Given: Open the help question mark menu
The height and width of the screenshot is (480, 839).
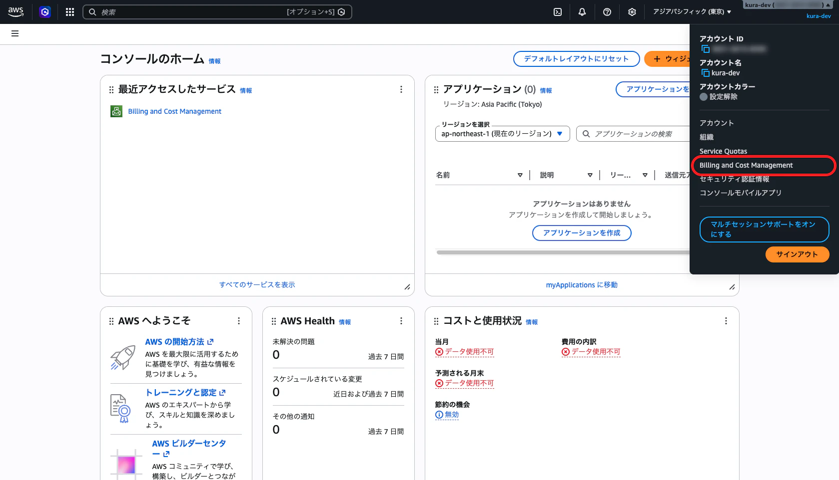Looking at the screenshot, I should (607, 12).
